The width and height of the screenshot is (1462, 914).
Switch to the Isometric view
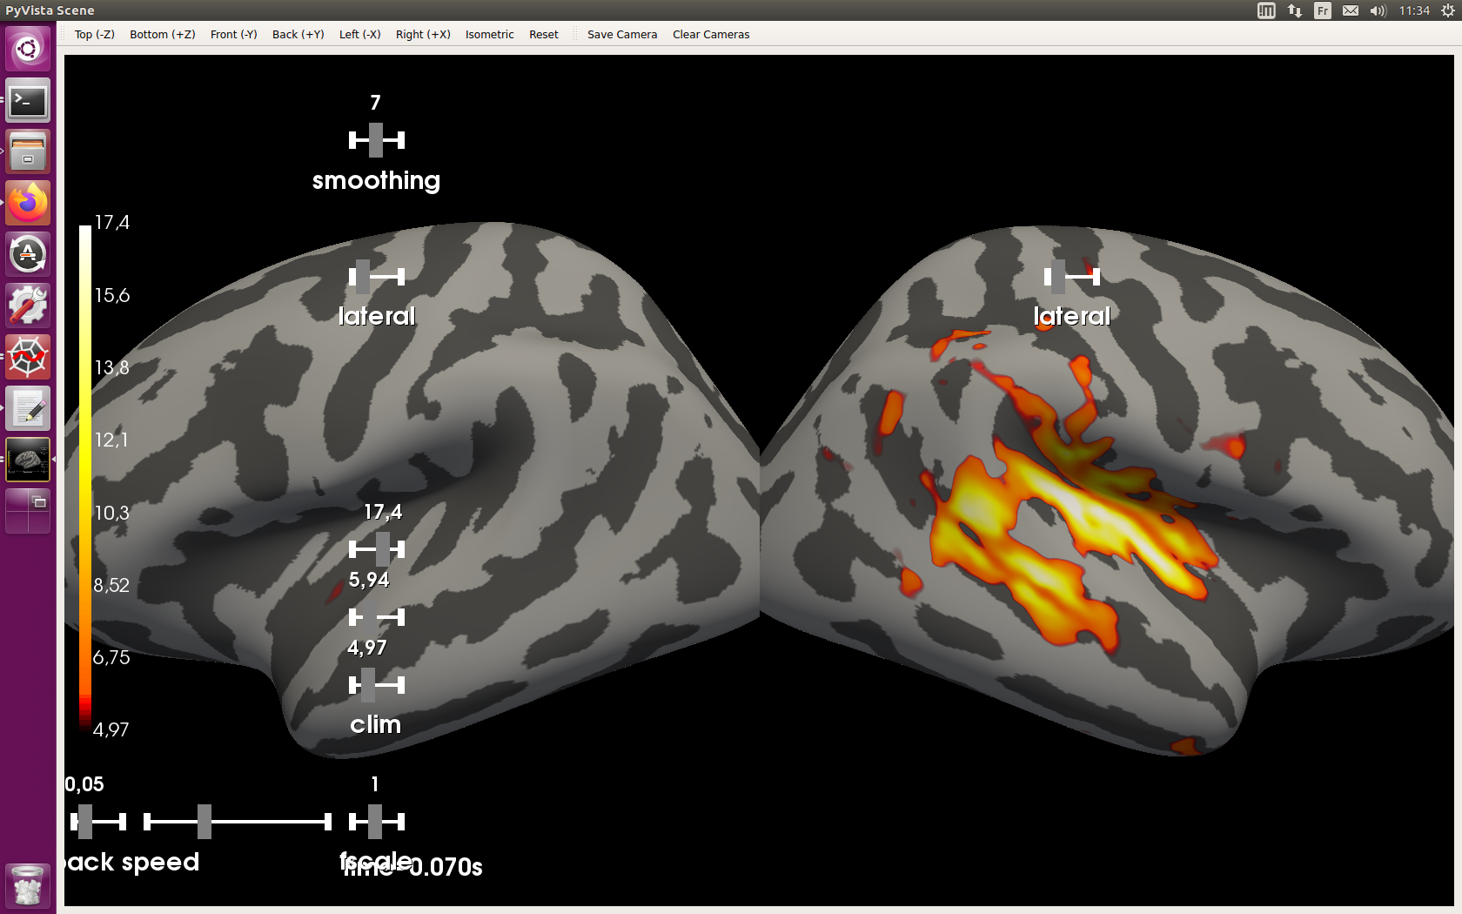click(x=489, y=34)
